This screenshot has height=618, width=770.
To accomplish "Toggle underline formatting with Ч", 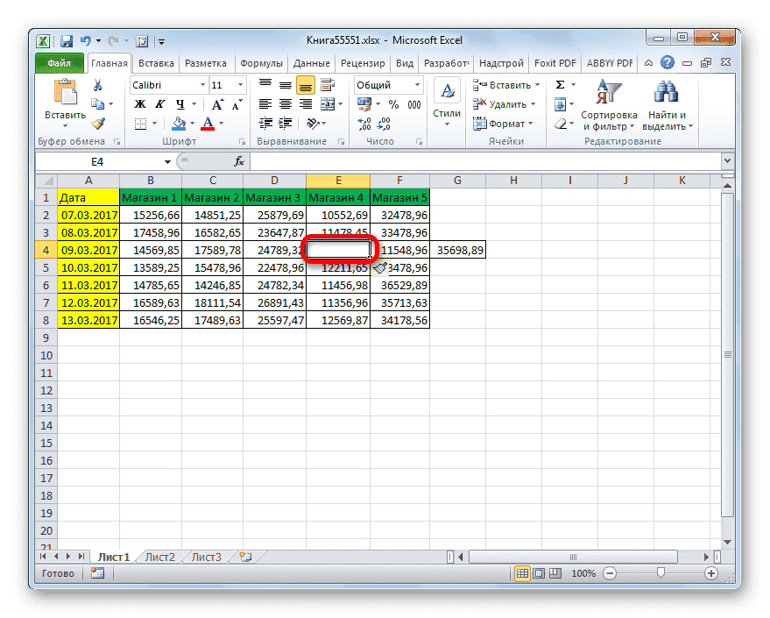I will 180,104.
